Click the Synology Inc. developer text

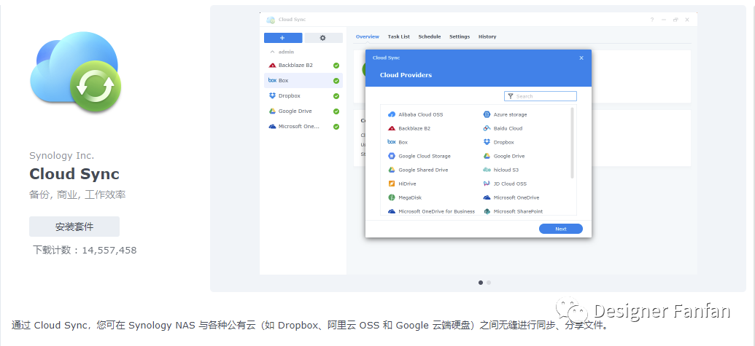point(61,156)
